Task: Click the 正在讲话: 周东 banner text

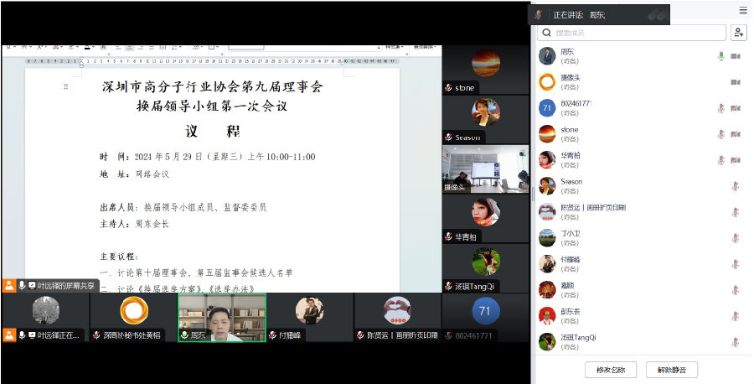Action: pos(579,15)
